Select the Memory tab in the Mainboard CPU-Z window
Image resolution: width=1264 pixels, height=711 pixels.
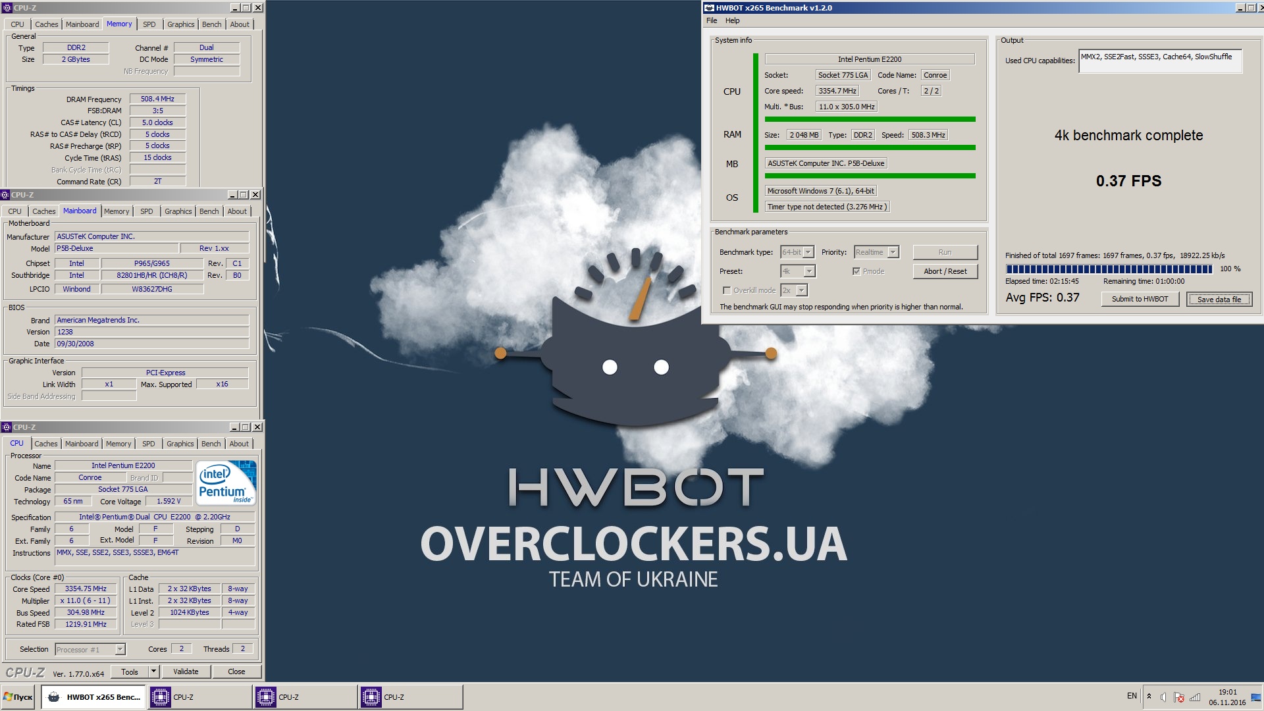tap(117, 211)
